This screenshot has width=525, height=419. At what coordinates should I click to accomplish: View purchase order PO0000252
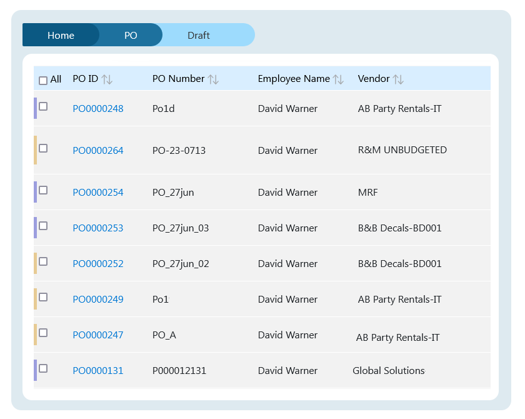(98, 264)
